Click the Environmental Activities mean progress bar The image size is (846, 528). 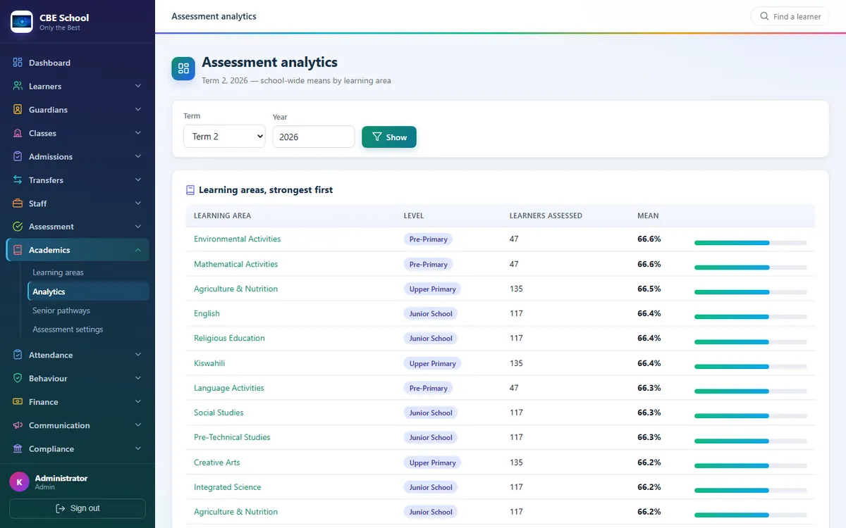coord(750,243)
